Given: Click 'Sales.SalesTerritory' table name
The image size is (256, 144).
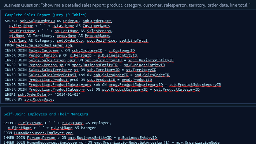Looking at the screenshot, I should [50, 70].
